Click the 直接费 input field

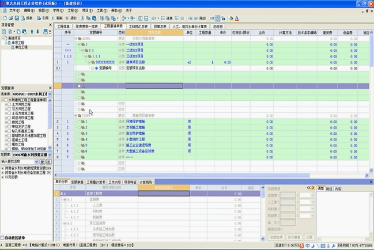tap(288, 195)
